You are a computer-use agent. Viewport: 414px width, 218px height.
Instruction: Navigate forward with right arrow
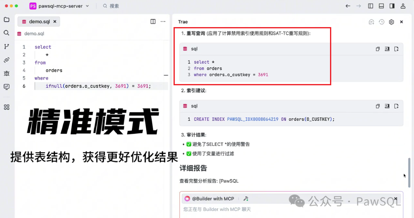tap(358, 6)
